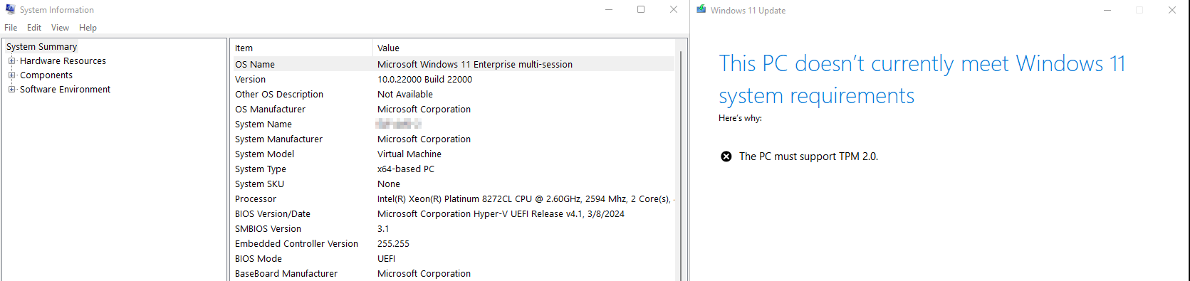Minimize the System Information window
The width and height of the screenshot is (1190, 281).
(x=609, y=10)
